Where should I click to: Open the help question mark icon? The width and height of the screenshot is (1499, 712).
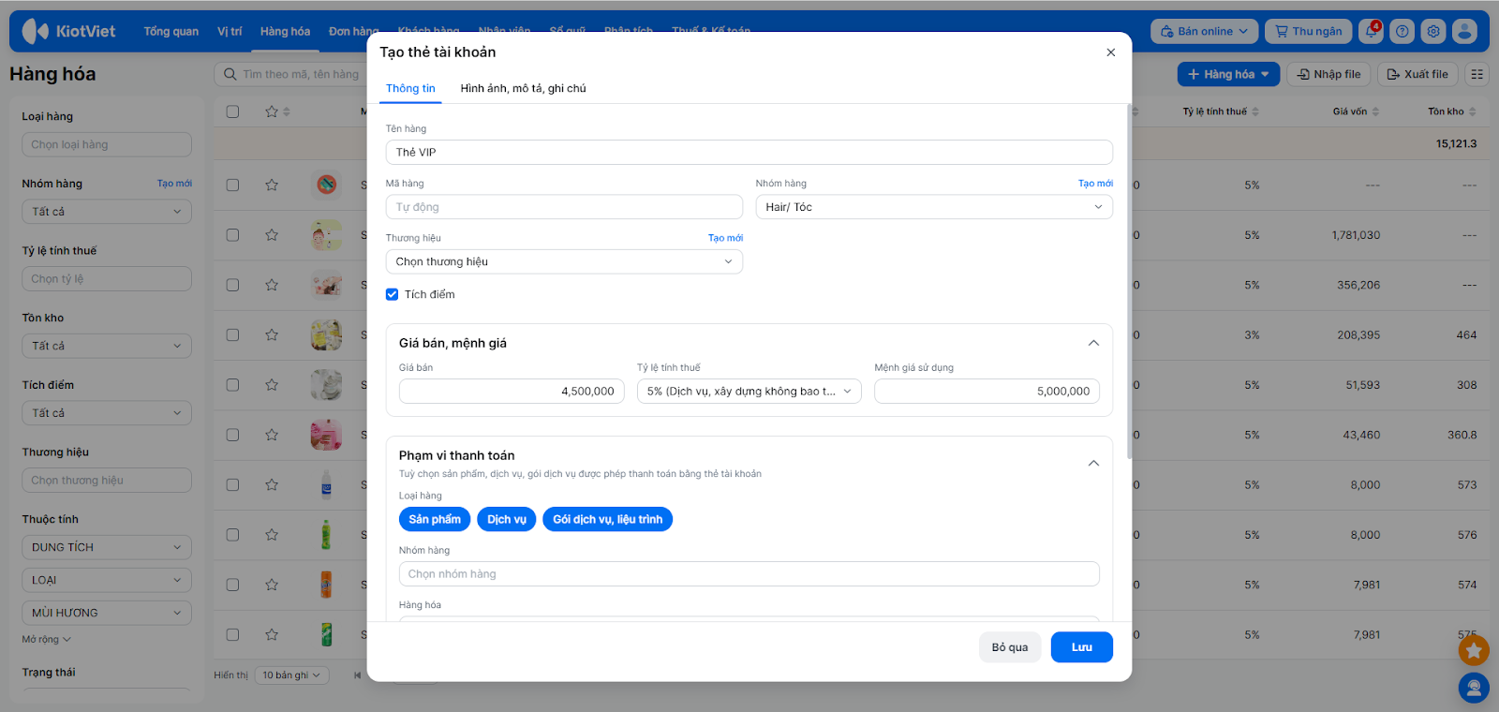click(1403, 31)
